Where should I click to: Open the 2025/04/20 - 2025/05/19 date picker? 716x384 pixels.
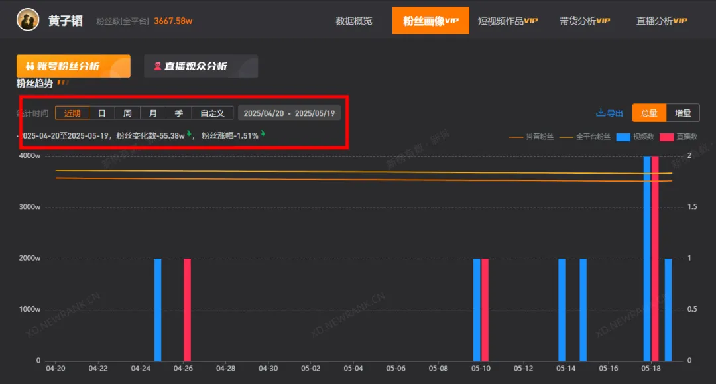click(x=289, y=113)
